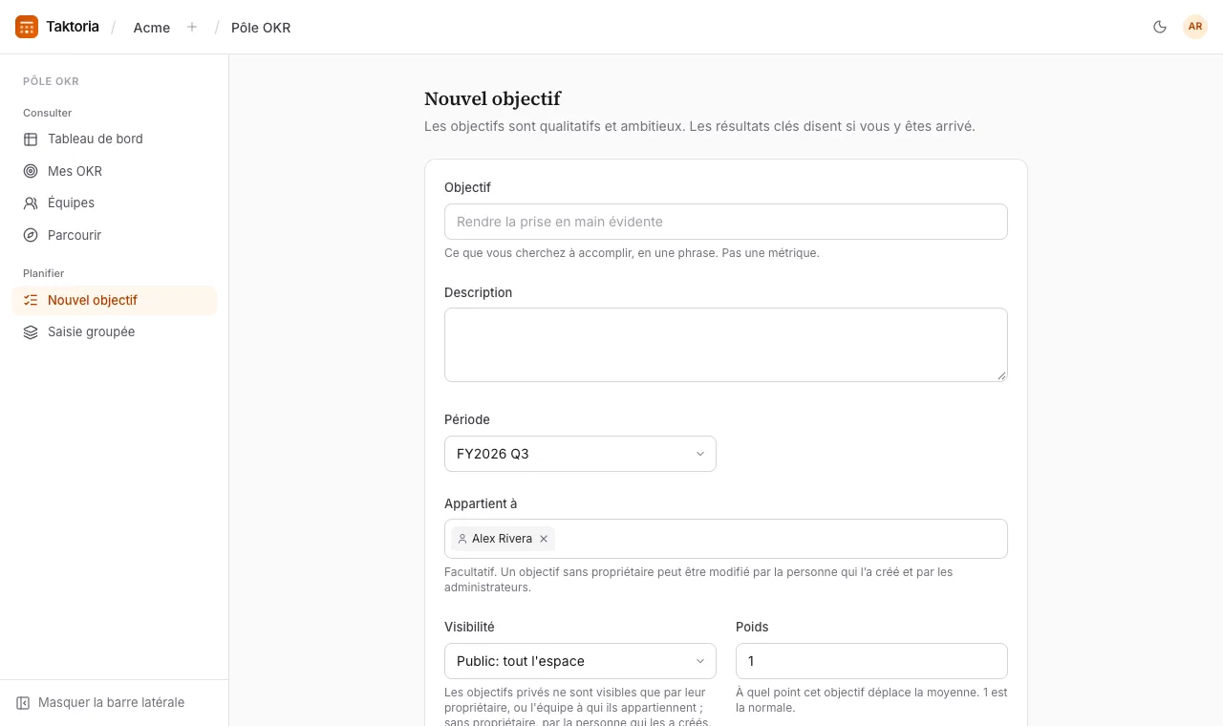
Task: Click the Alex Rivera chip name
Action: (502, 539)
